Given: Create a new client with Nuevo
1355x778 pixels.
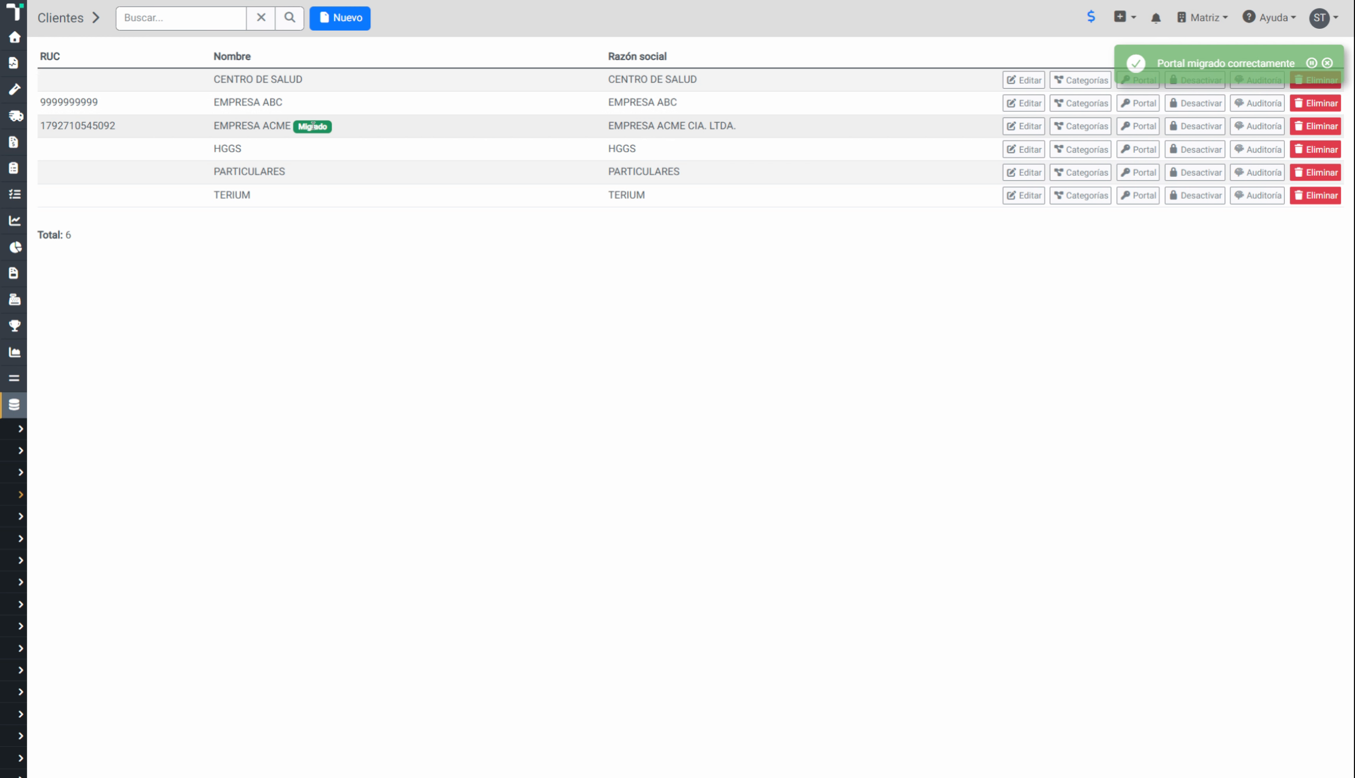Looking at the screenshot, I should [340, 18].
